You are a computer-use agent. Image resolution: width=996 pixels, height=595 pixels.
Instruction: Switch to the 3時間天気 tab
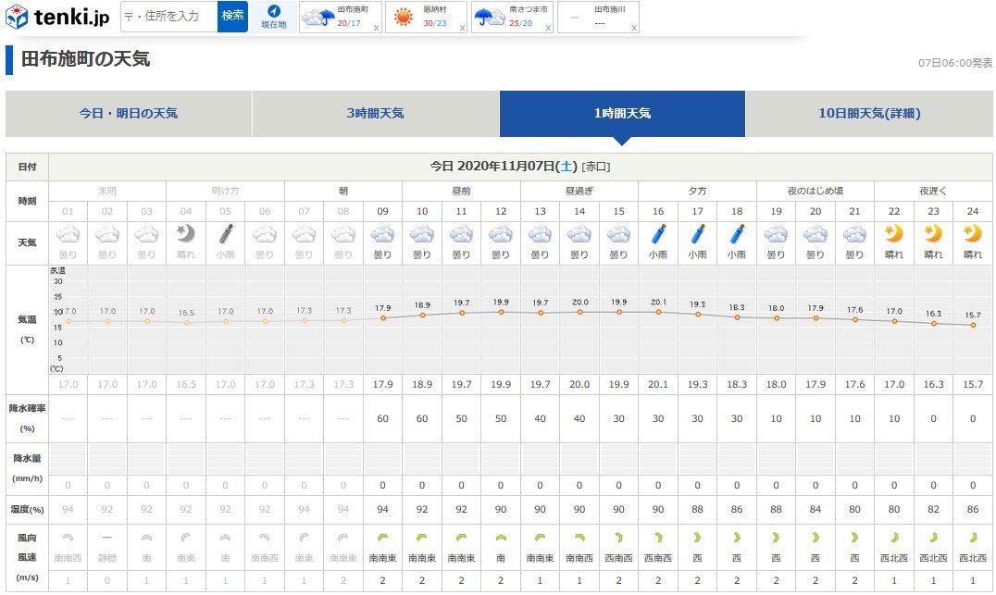pyautogui.click(x=376, y=114)
